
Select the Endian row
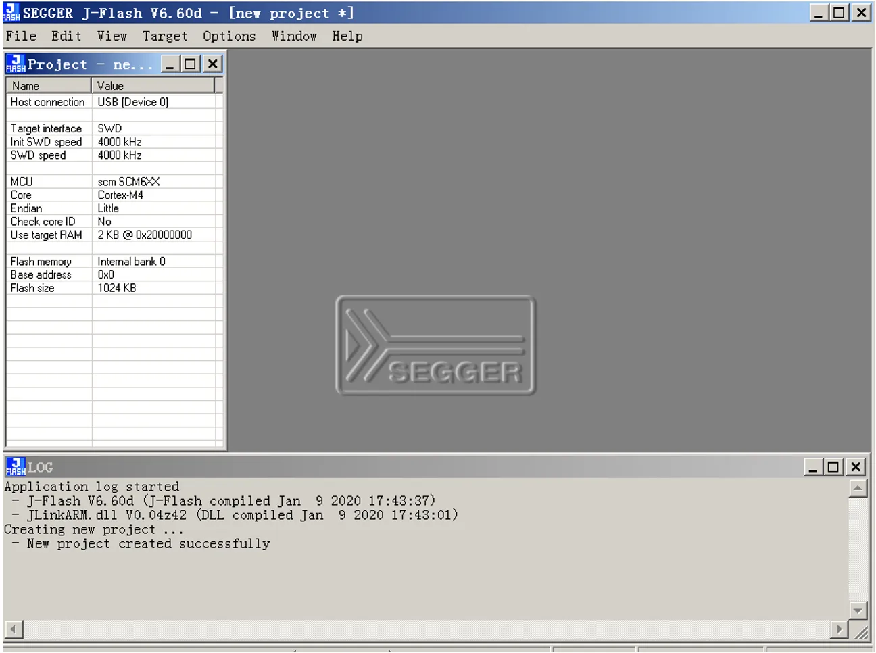[115, 208]
